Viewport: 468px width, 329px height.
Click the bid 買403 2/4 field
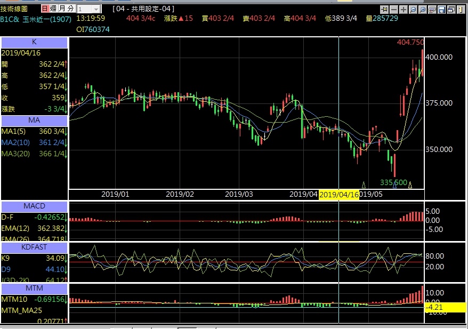coord(218,19)
